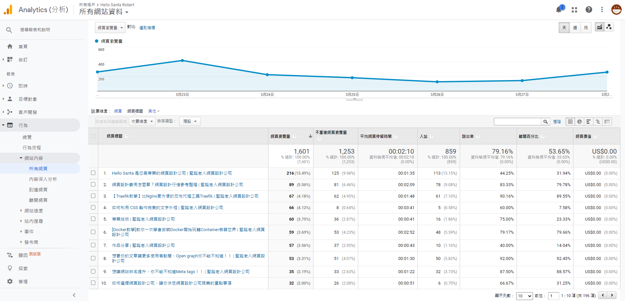Screen dimensions: 625x301
Task: Open the vertical three-dot menu
Action: point(602,10)
